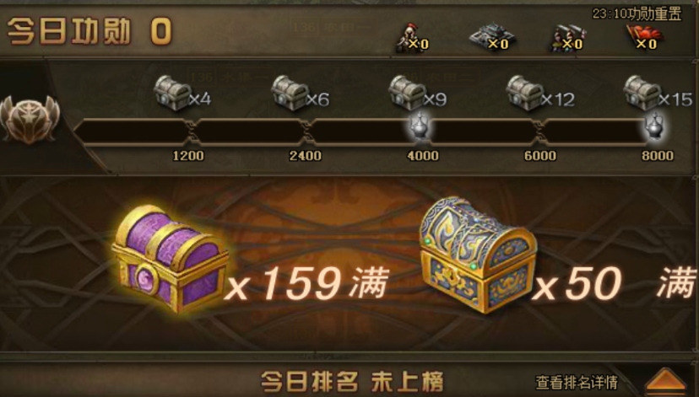Click the 今日功勋 merit title
This screenshot has height=397, width=699.
point(69,31)
